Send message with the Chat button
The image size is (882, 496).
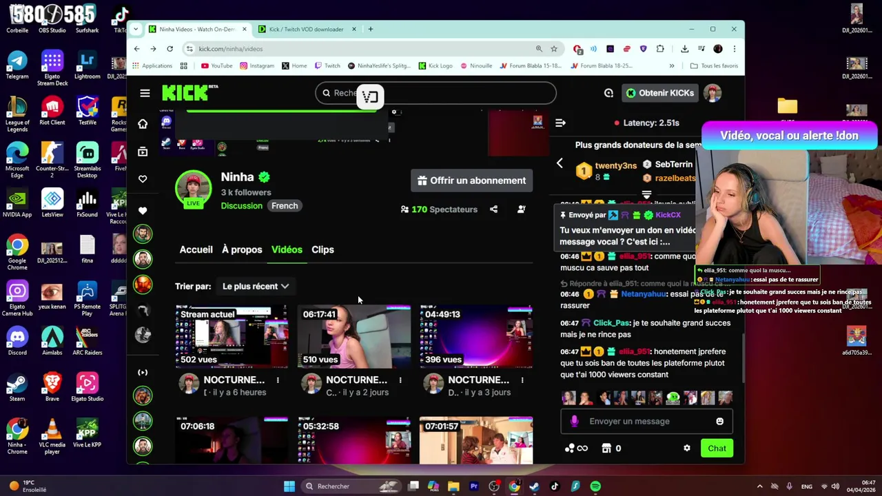pyautogui.click(x=717, y=448)
